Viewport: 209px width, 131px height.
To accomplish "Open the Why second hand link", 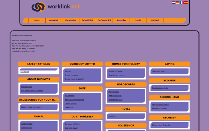I will 159,109.
